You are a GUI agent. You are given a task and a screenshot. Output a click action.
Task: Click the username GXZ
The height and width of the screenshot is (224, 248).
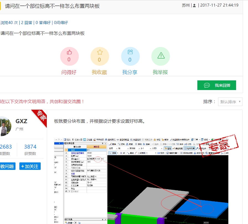point(21,121)
